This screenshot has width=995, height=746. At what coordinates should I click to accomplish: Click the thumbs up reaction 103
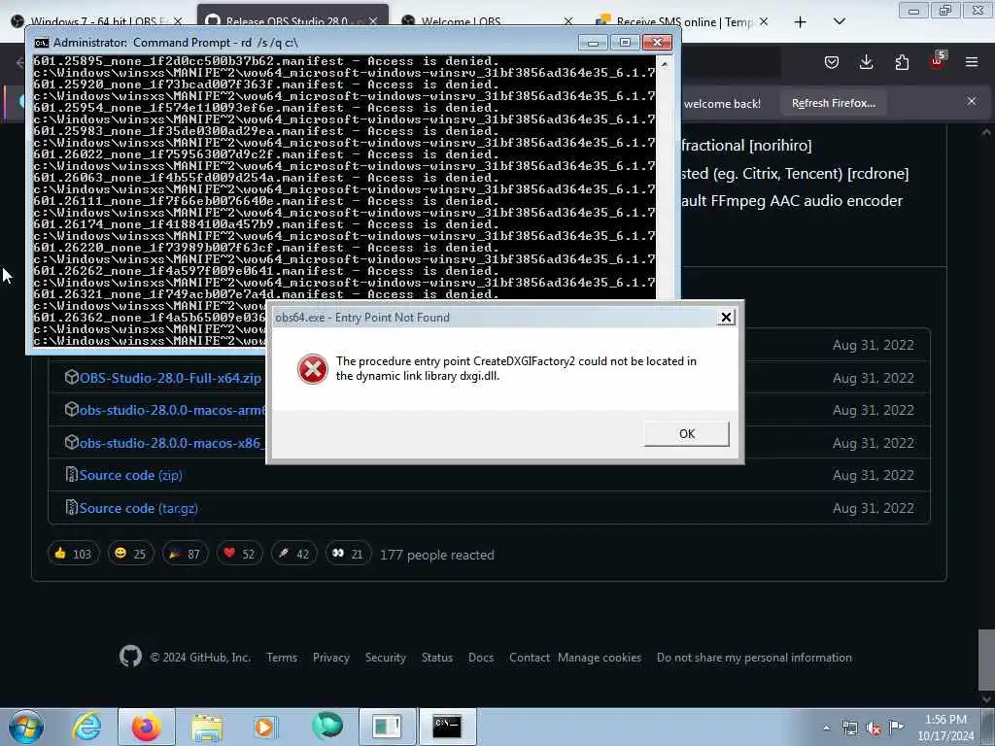click(x=74, y=554)
